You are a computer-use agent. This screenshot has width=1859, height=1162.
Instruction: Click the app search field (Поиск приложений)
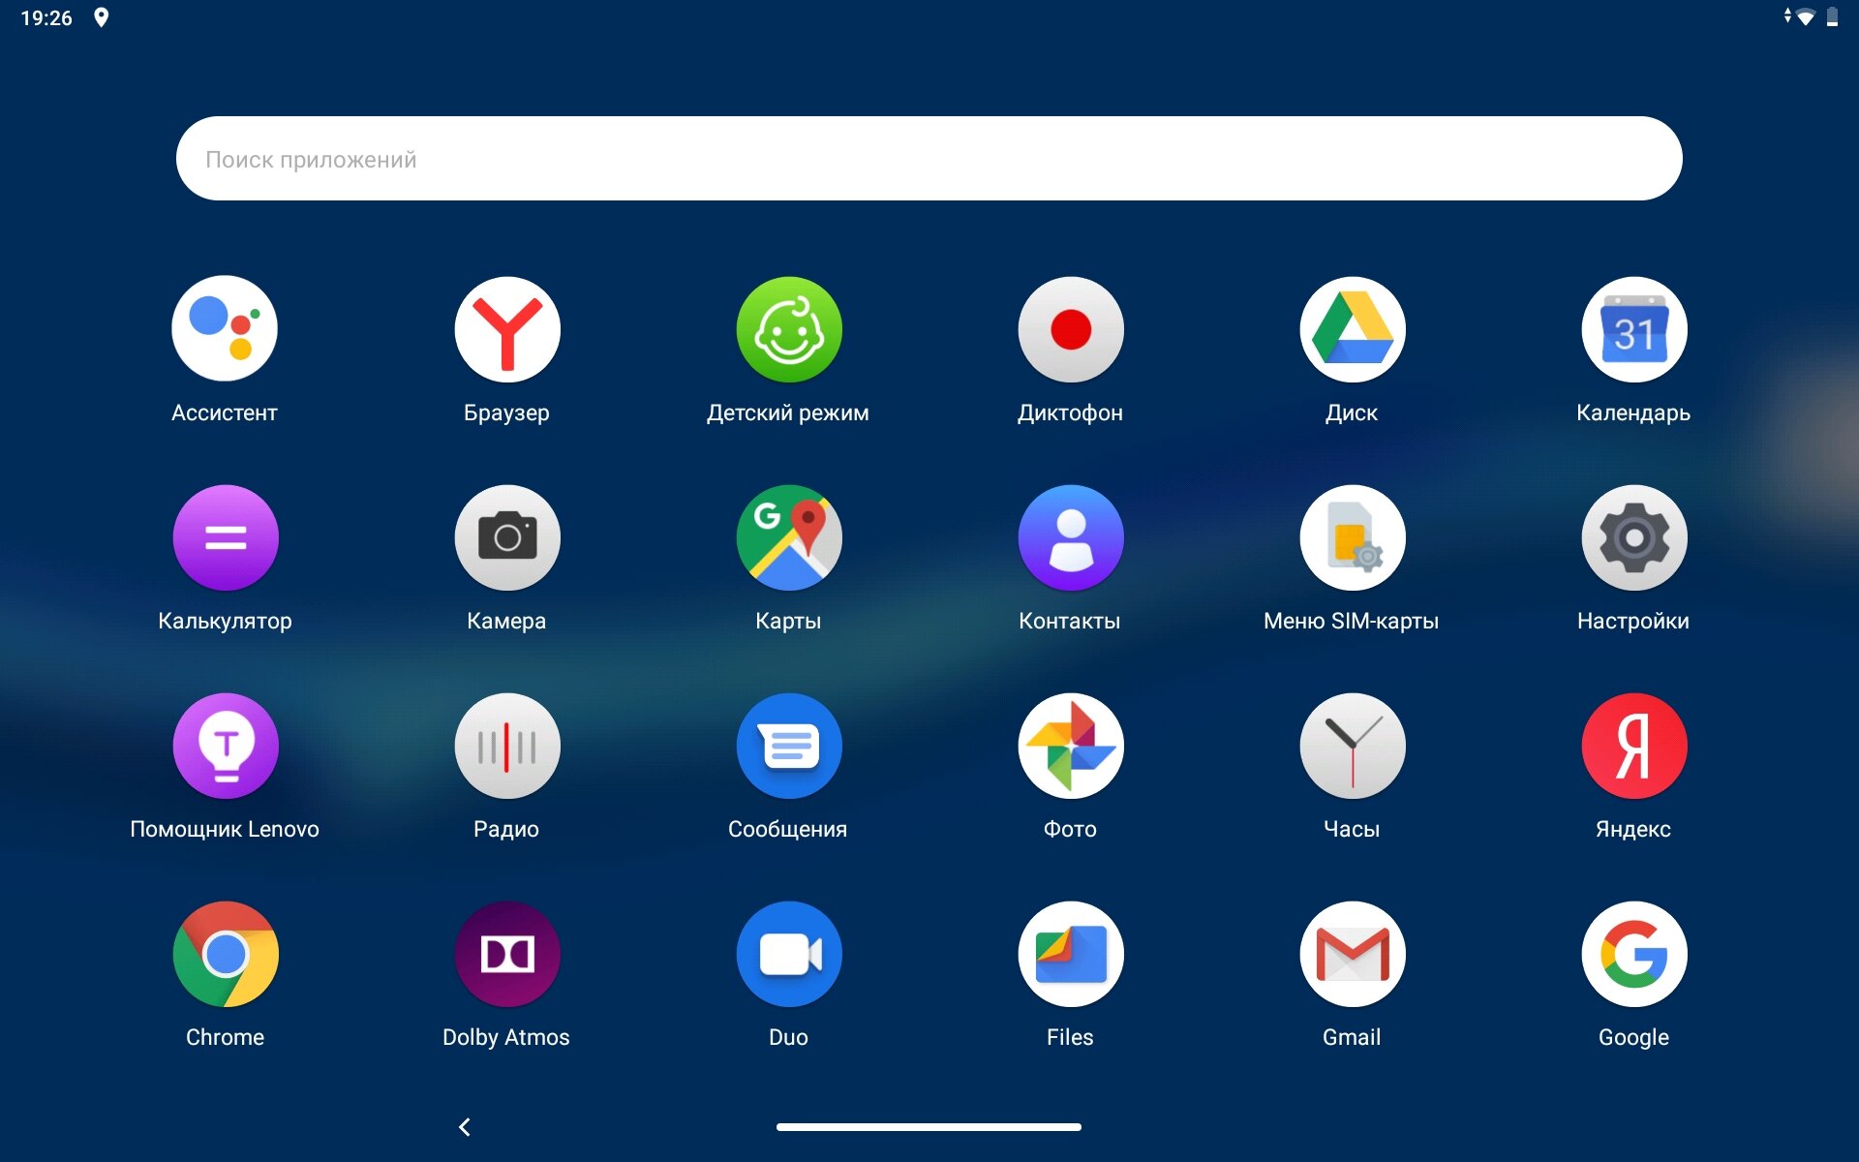click(x=929, y=159)
